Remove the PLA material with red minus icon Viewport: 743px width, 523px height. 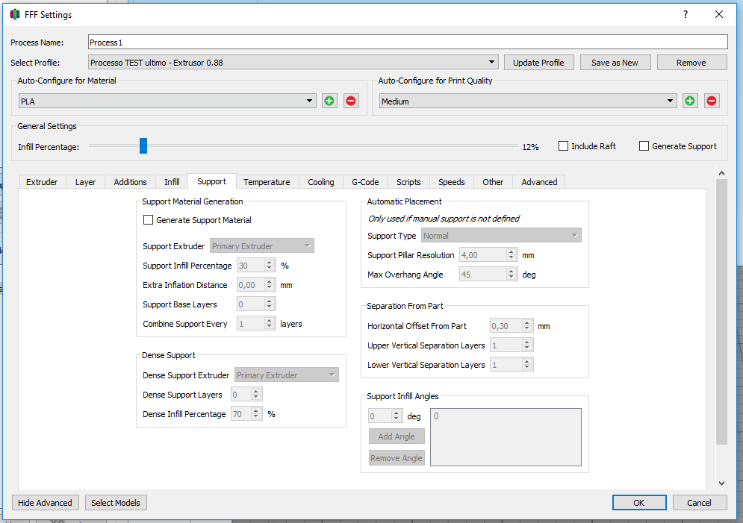coord(351,101)
